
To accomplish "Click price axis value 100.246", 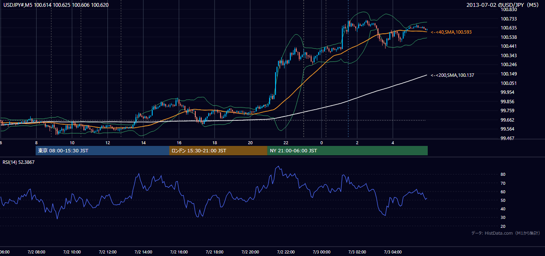I will [509, 65].
